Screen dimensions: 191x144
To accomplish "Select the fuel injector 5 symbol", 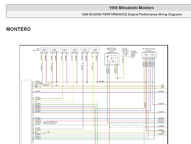I will [75, 50].
